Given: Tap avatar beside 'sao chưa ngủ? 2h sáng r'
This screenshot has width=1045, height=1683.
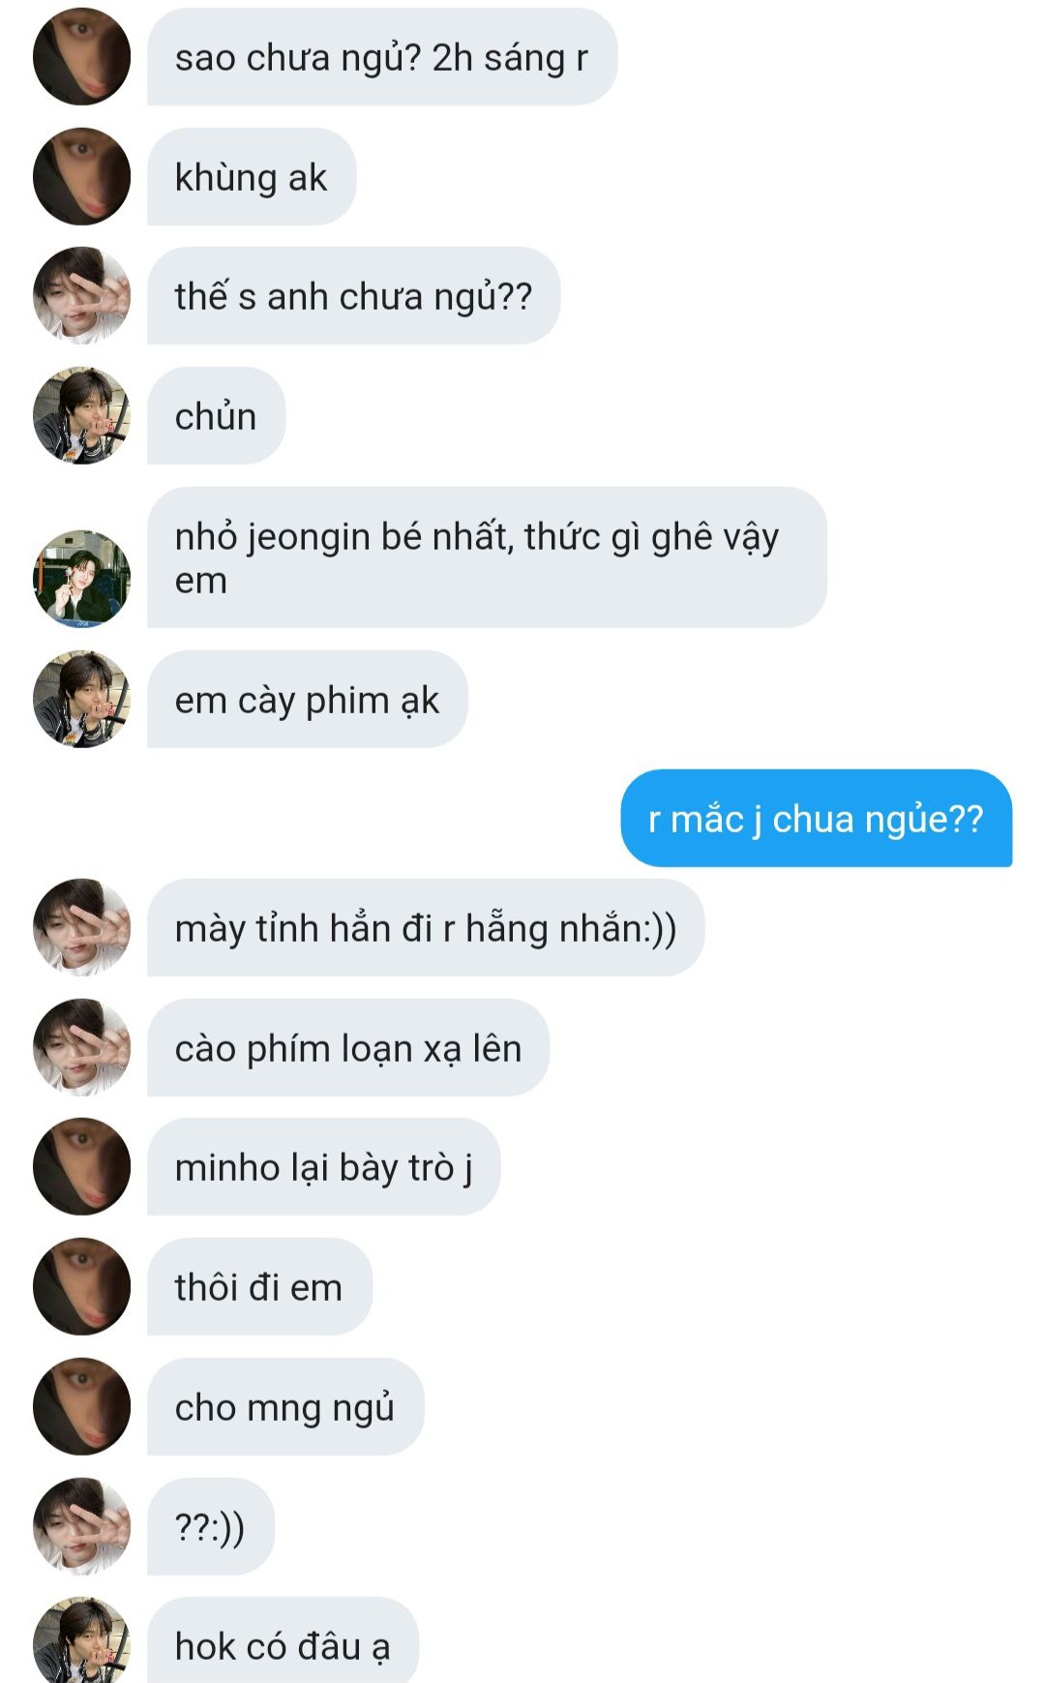Looking at the screenshot, I should (81, 56).
